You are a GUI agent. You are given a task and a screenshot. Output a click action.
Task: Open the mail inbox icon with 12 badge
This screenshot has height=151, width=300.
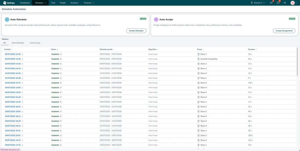(x=278, y=3)
